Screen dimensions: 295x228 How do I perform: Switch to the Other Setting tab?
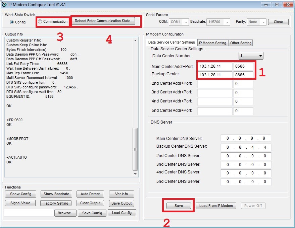(x=241, y=43)
